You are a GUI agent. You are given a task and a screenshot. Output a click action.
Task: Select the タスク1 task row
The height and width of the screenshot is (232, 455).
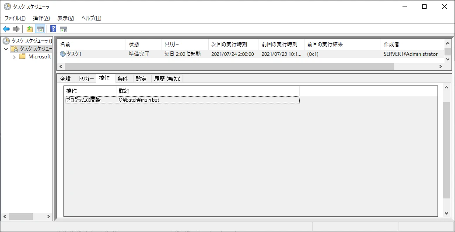pos(251,54)
